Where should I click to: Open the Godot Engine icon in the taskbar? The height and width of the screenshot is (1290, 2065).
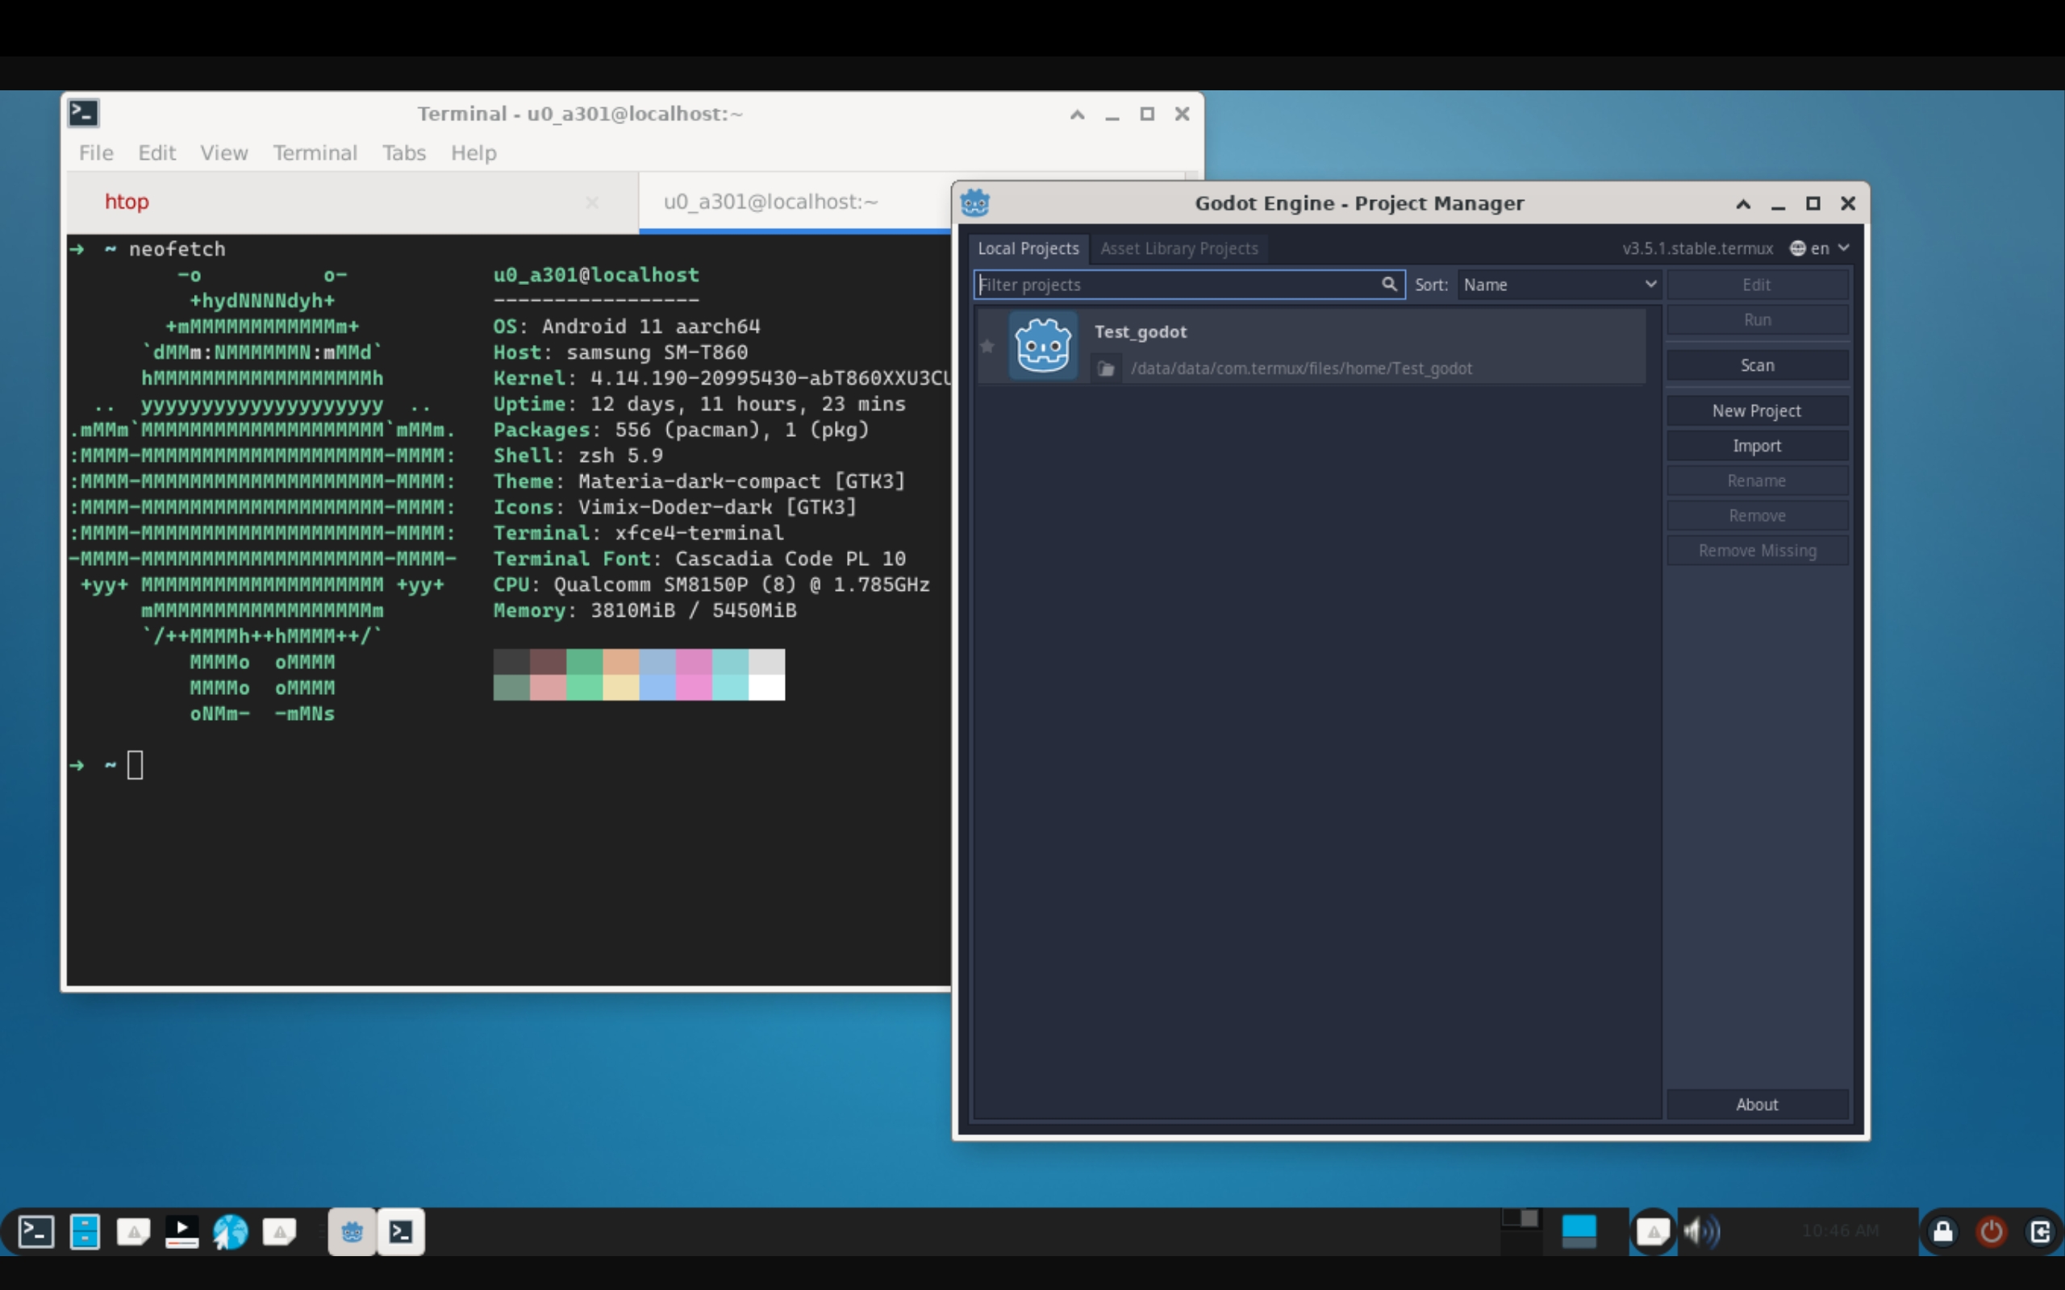[x=351, y=1231]
